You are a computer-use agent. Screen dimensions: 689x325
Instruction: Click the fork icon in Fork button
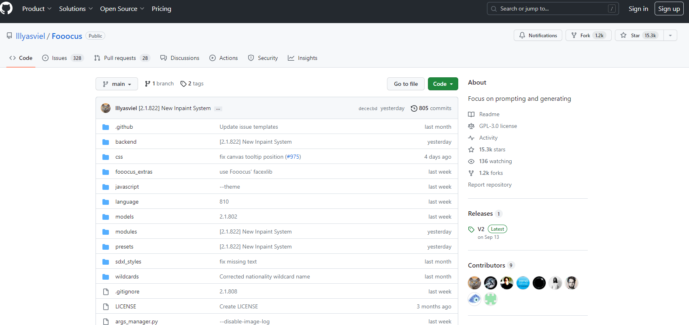point(574,36)
